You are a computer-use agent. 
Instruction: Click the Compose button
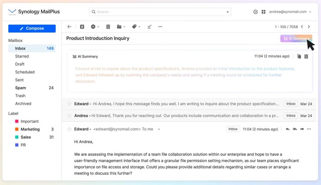click(x=32, y=29)
